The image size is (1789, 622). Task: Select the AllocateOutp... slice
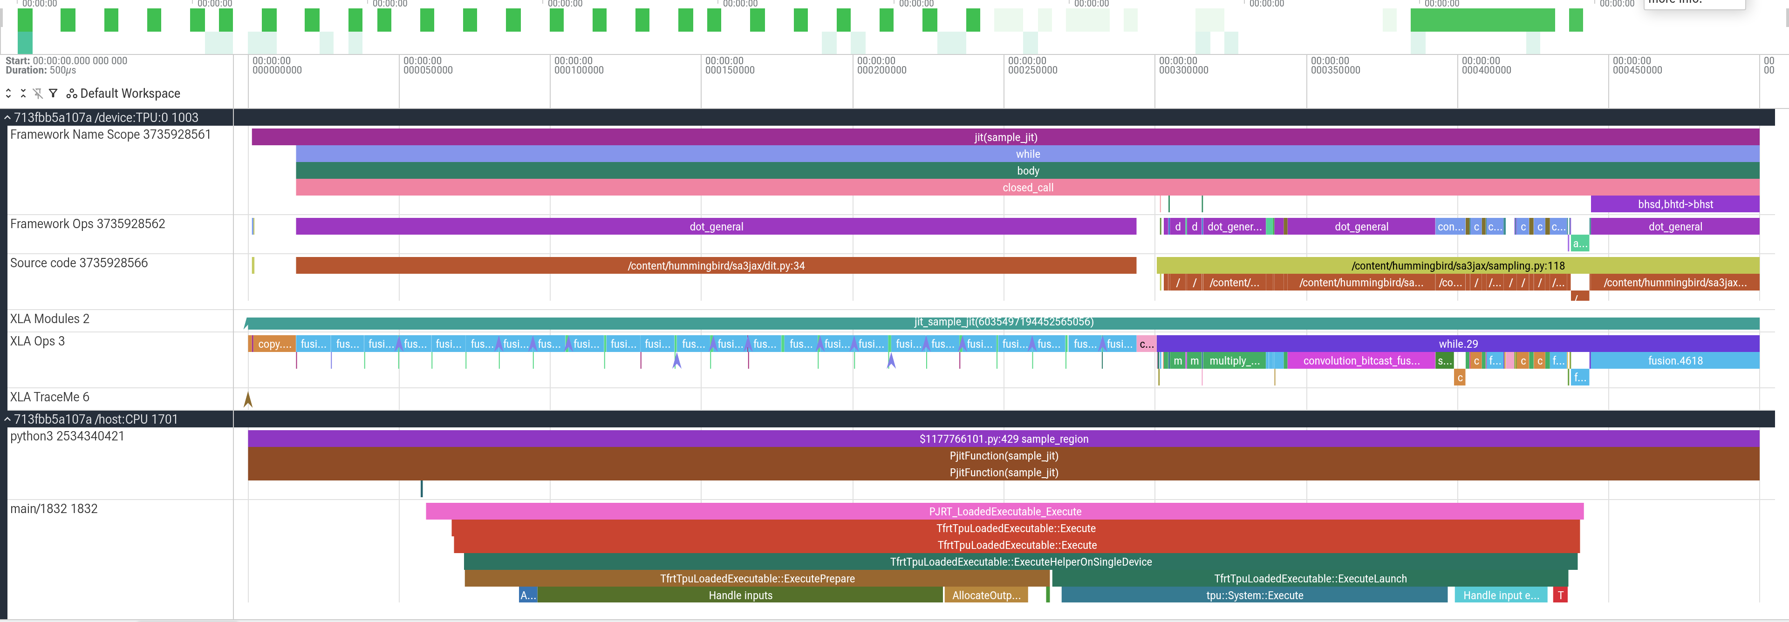[985, 595]
